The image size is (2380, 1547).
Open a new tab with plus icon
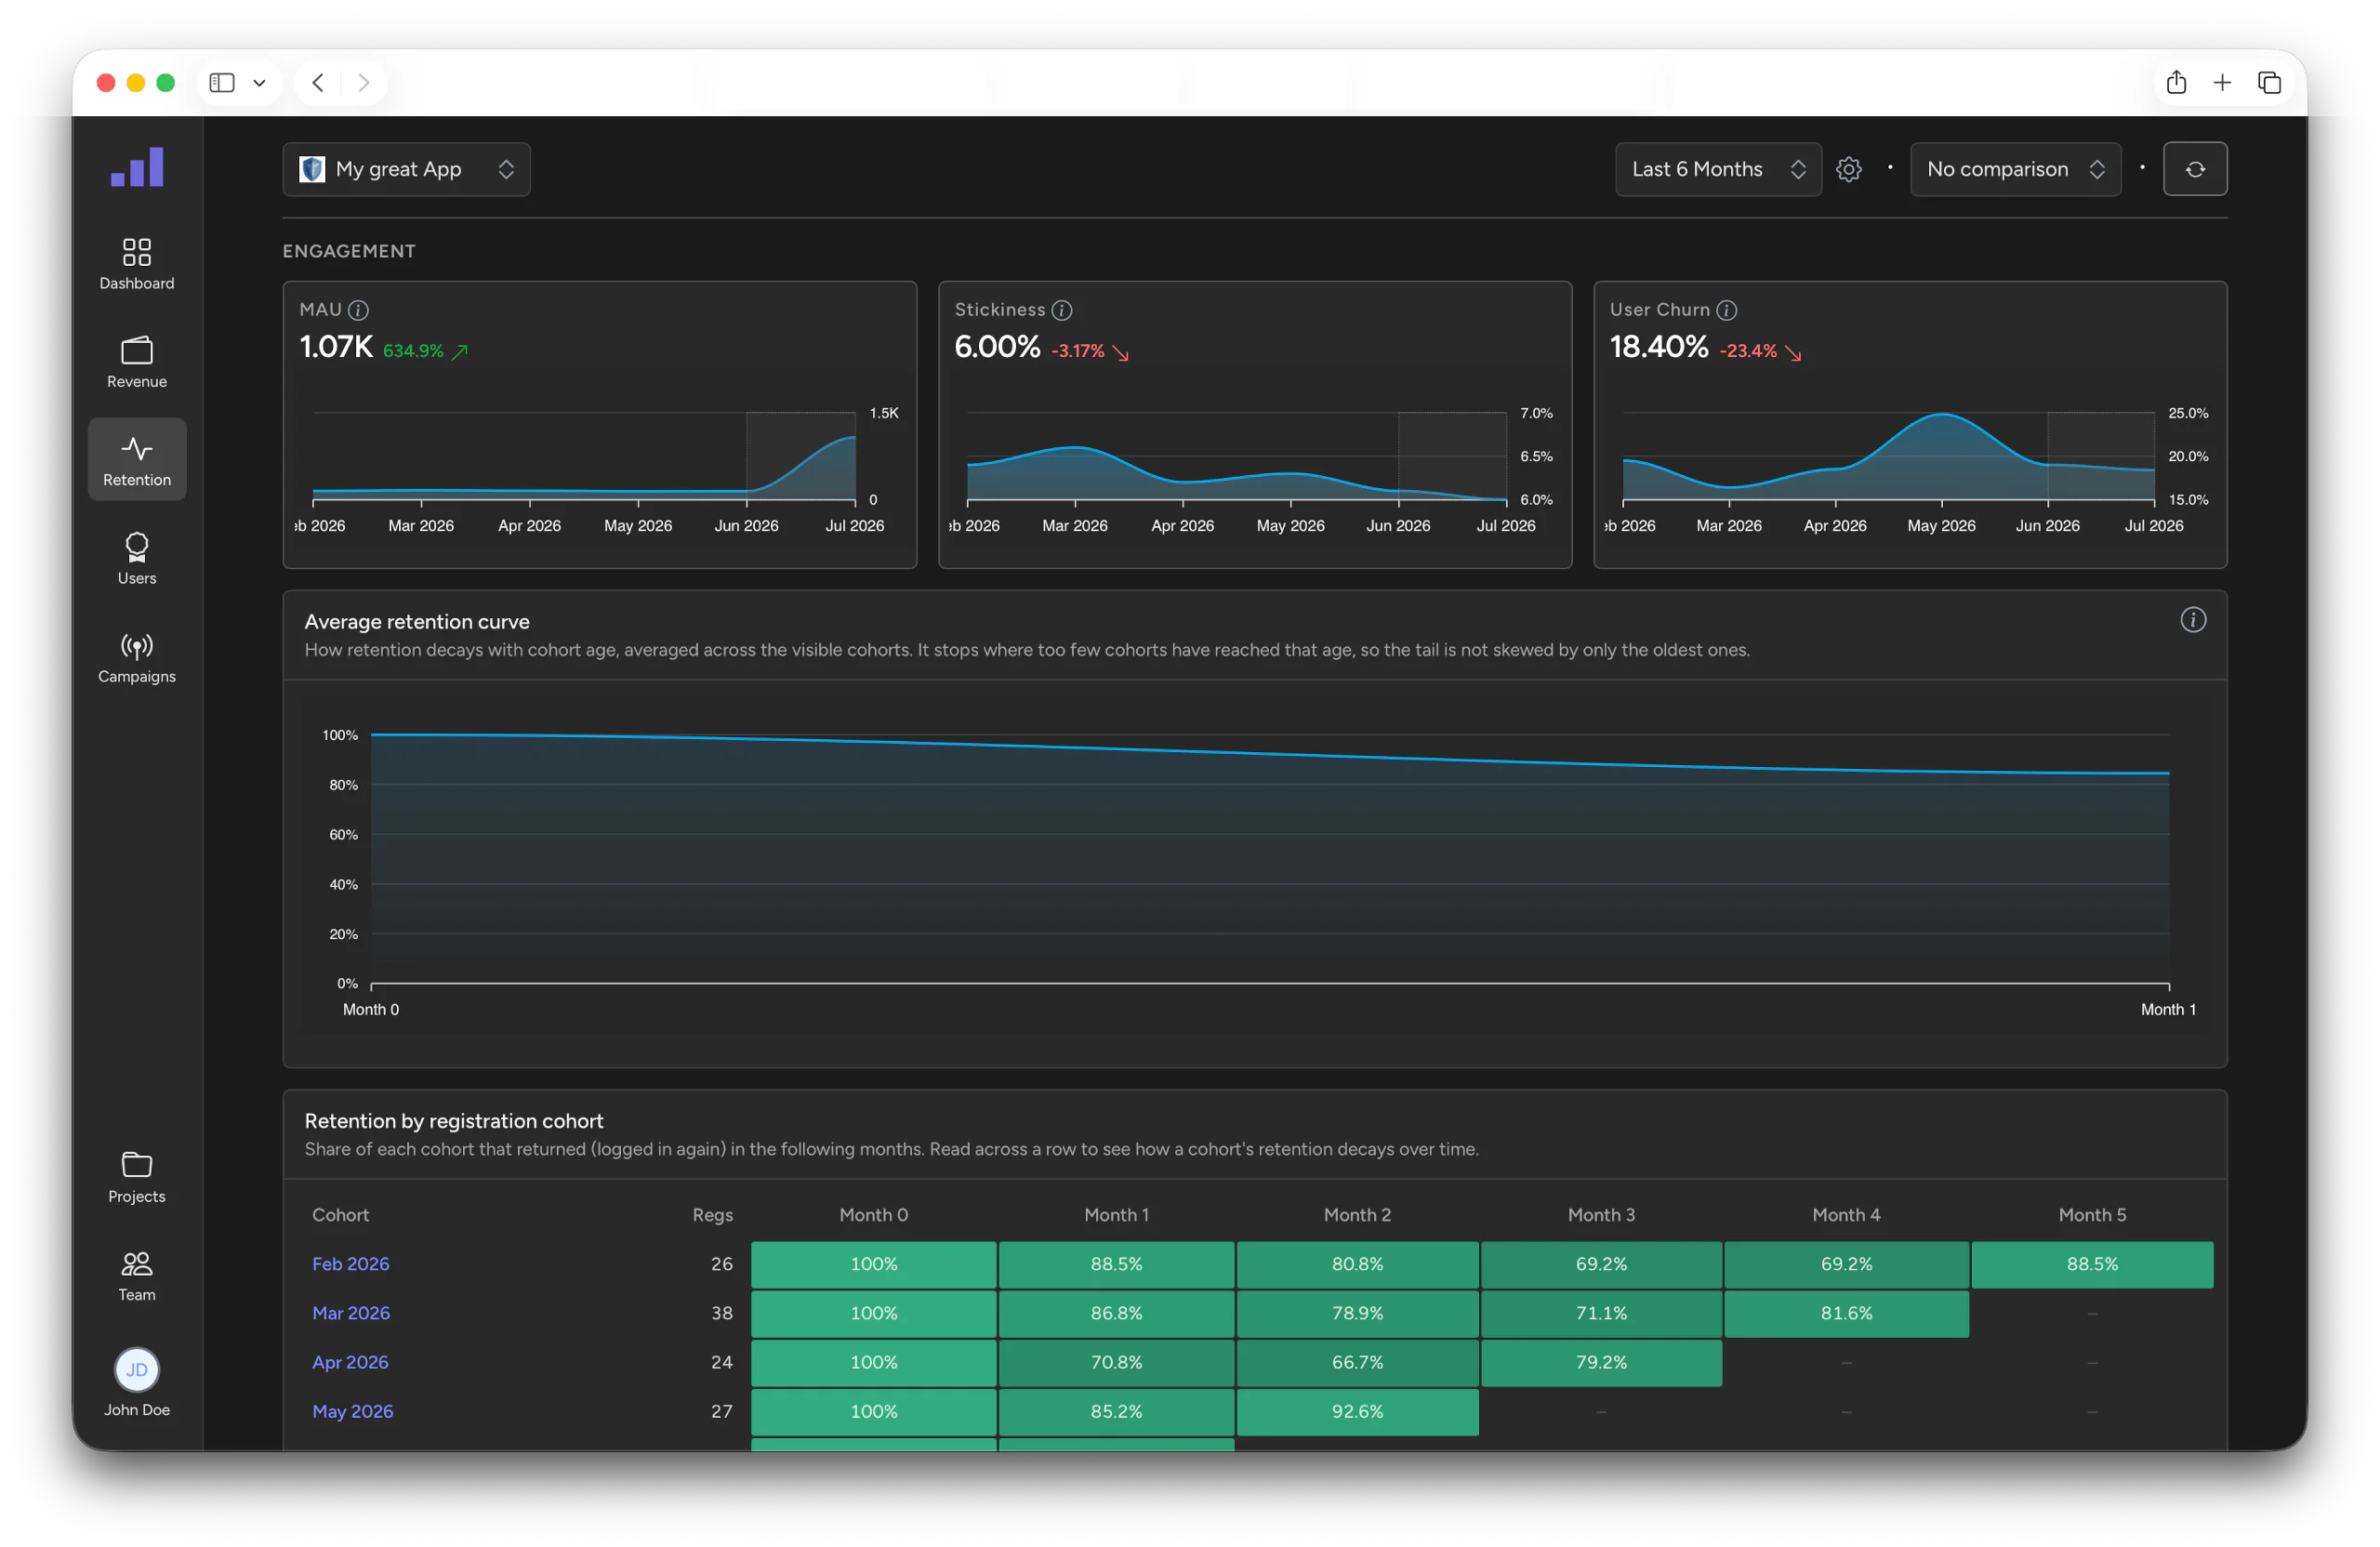2222,83
